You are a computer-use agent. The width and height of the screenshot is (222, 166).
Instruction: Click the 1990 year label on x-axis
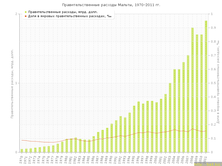coord(111,159)
